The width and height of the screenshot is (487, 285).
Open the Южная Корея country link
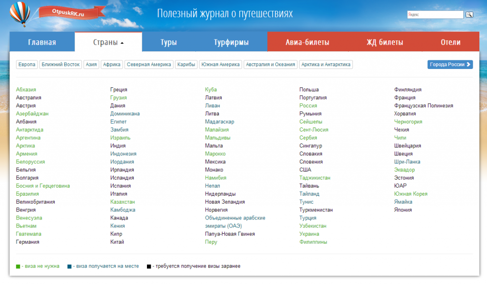point(410,194)
